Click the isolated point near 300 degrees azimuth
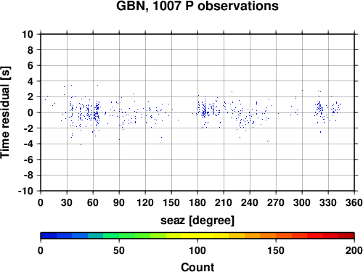363x272 pixels. click(302, 90)
